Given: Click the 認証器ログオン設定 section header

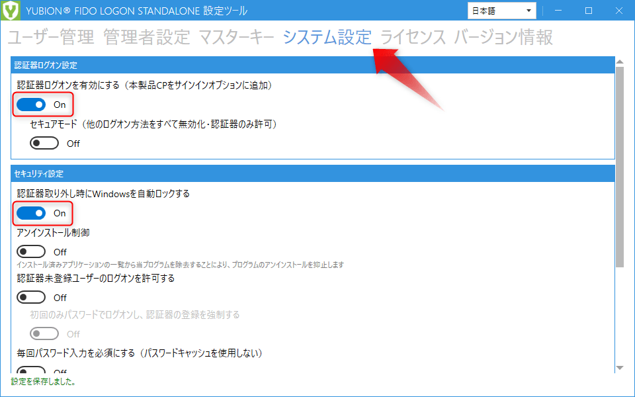Looking at the screenshot, I should point(313,66).
